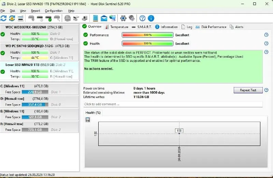
Task: Click the help icon next to Repeat Test
Action: (x=266, y=90)
